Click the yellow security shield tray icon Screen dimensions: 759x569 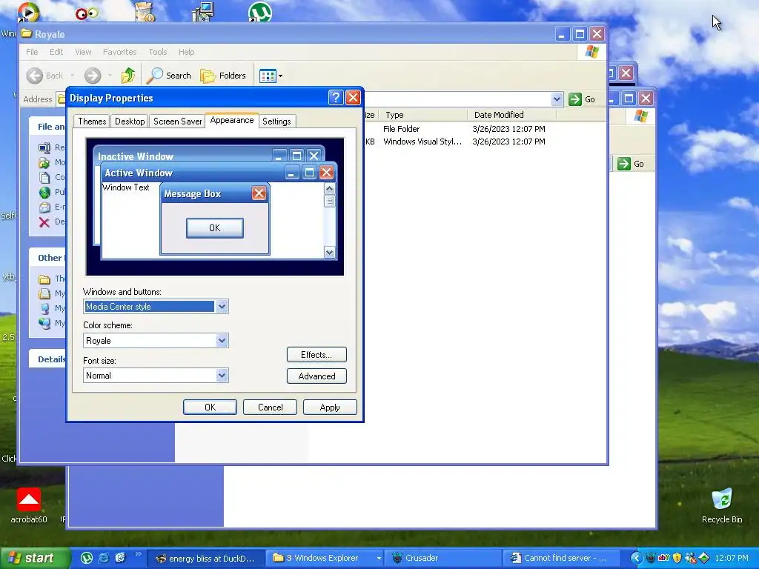coord(677,559)
